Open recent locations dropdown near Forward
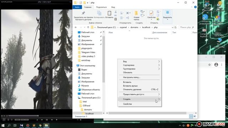228x128 pixels. pos(84,27)
